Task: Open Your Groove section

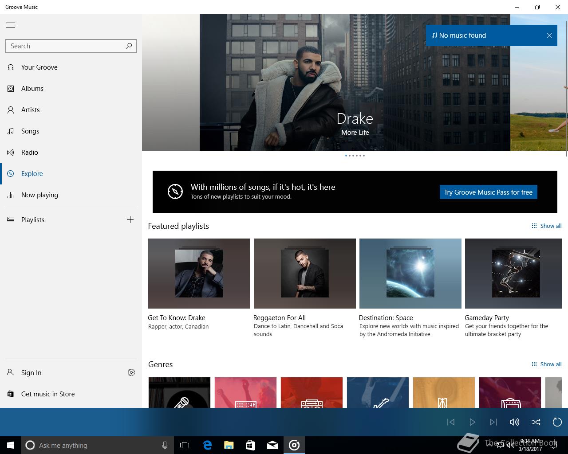Action: [x=71, y=67]
